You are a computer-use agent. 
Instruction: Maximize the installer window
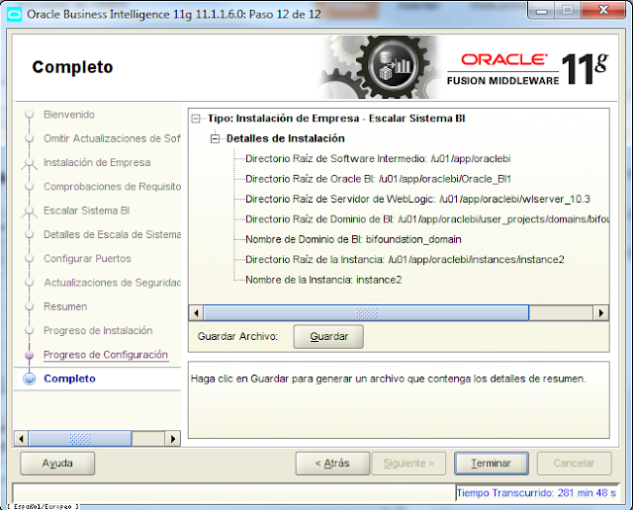[x=568, y=10]
